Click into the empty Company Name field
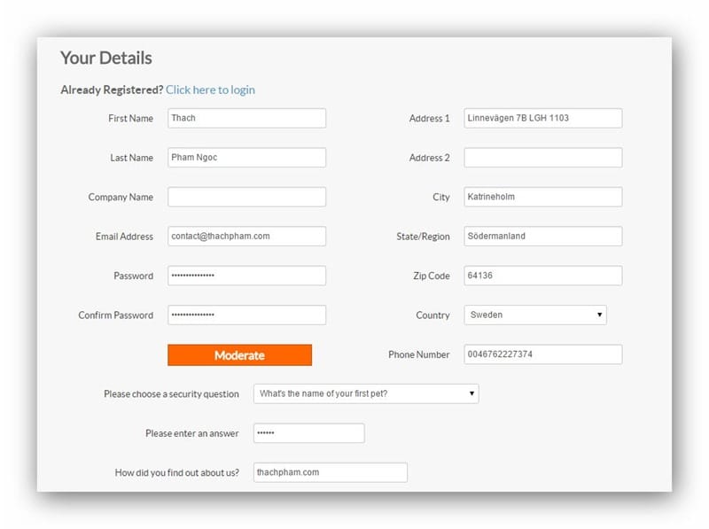Image resolution: width=709 pixels, height=529 pixels. point(247,197)
